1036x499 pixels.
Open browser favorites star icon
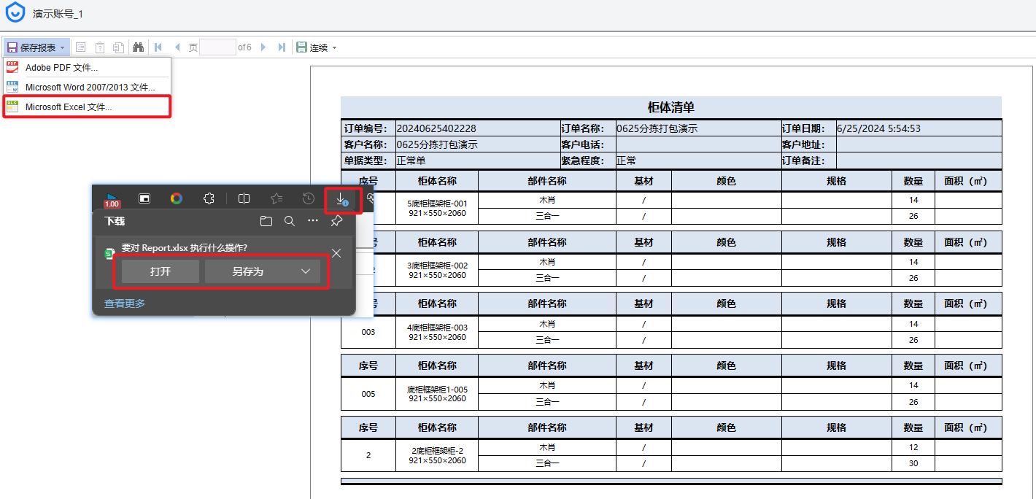277,198
